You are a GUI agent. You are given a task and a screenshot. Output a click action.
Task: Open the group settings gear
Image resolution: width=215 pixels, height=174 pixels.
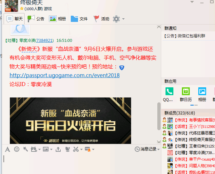click(116, 19)
